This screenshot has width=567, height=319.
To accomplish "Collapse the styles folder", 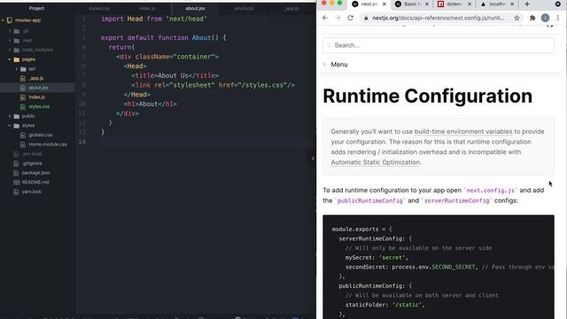I will [x=10, y=126].
